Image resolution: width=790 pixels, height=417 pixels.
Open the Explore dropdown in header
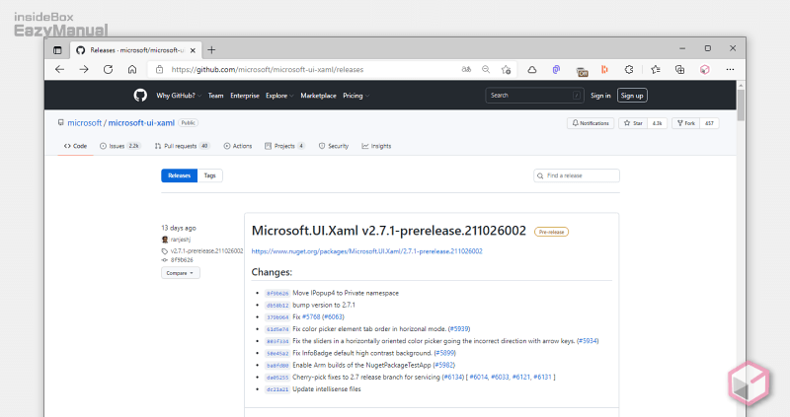pyautogui.click(x=278, y=96)
